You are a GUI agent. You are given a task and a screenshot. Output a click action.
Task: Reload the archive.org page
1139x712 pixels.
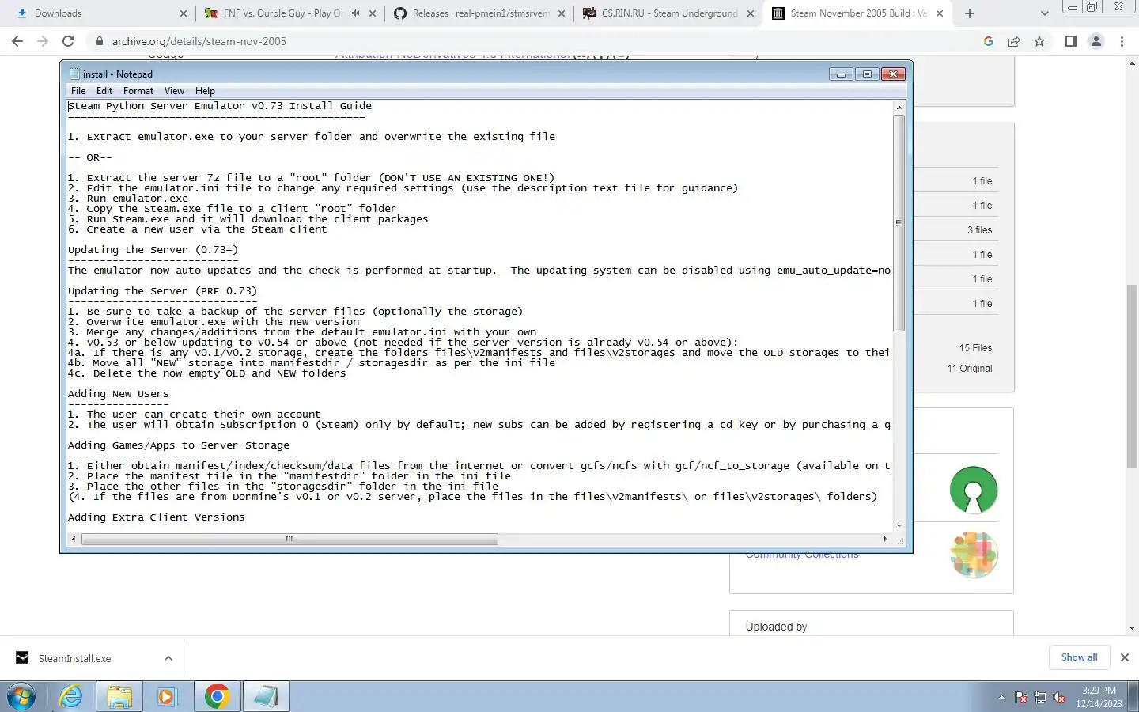click(68, 41)
